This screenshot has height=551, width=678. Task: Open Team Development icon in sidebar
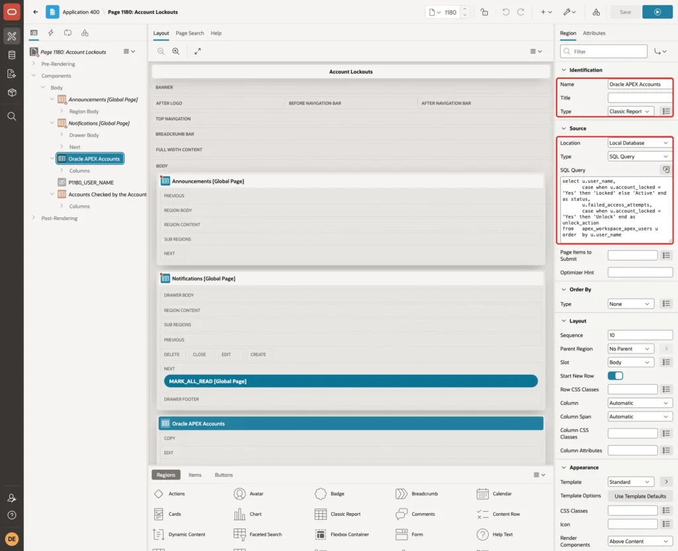click(12, 74)
